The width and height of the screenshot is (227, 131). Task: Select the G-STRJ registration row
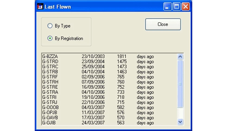109,102
